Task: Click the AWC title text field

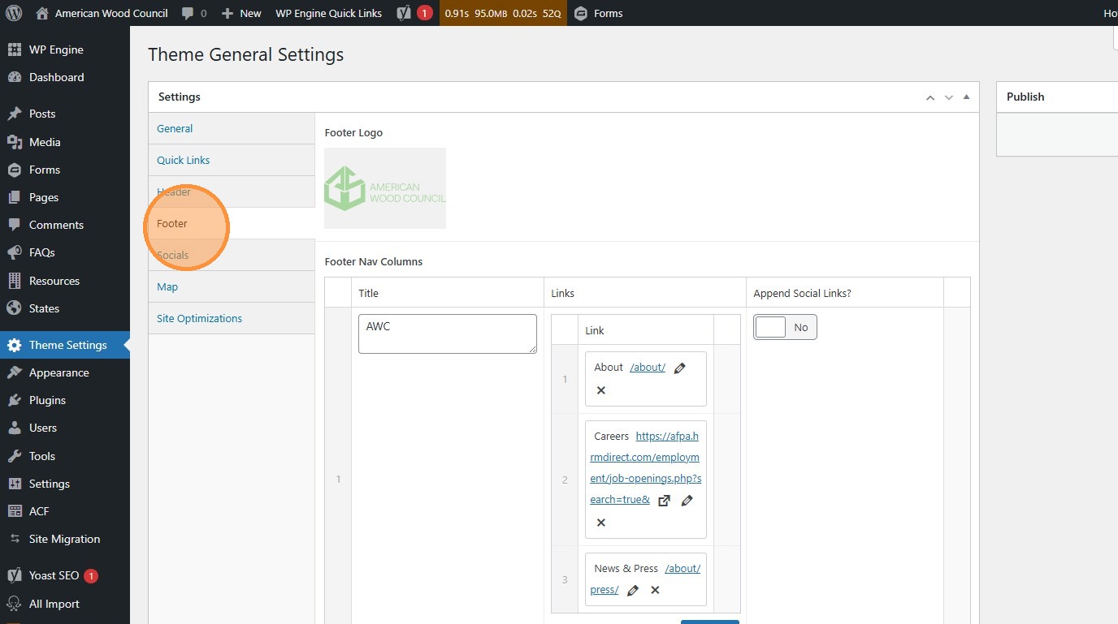Action: 447,334
